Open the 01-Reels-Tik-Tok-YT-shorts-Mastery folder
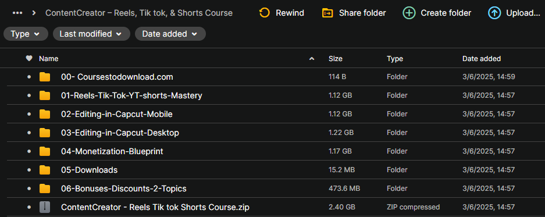The image size is (545, 217). (131, 95)
